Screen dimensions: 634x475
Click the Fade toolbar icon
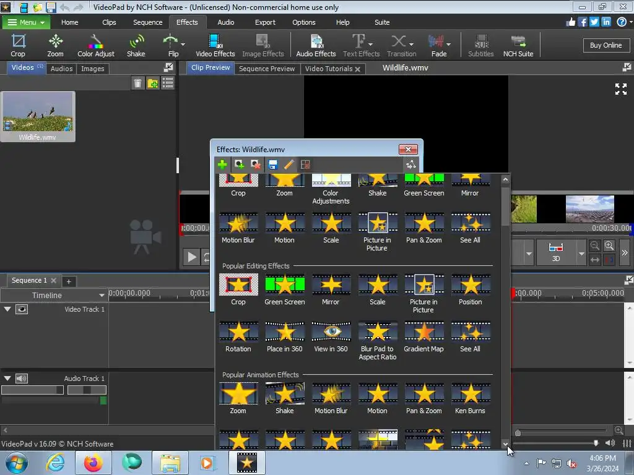(x=436, y=45)
